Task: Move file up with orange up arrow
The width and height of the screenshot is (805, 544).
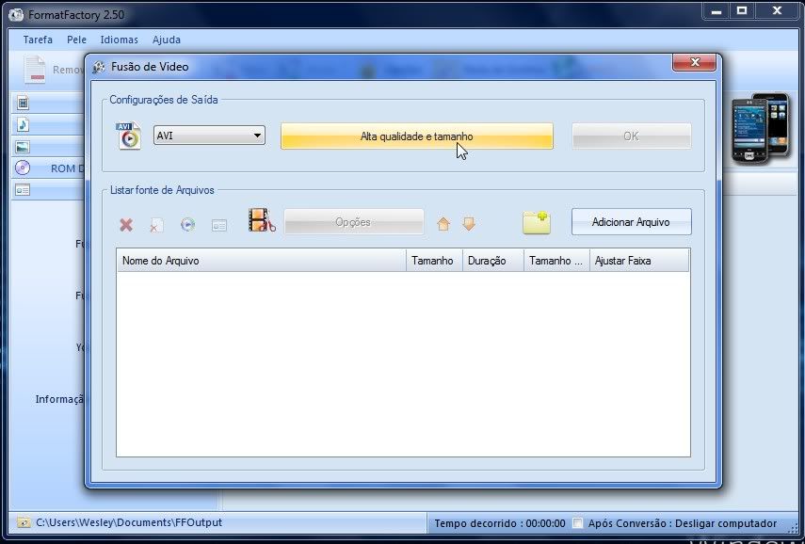Action: tap(443, 224)
